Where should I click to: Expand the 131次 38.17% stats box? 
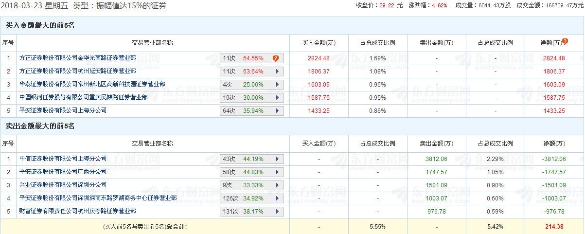click(251, 212)
